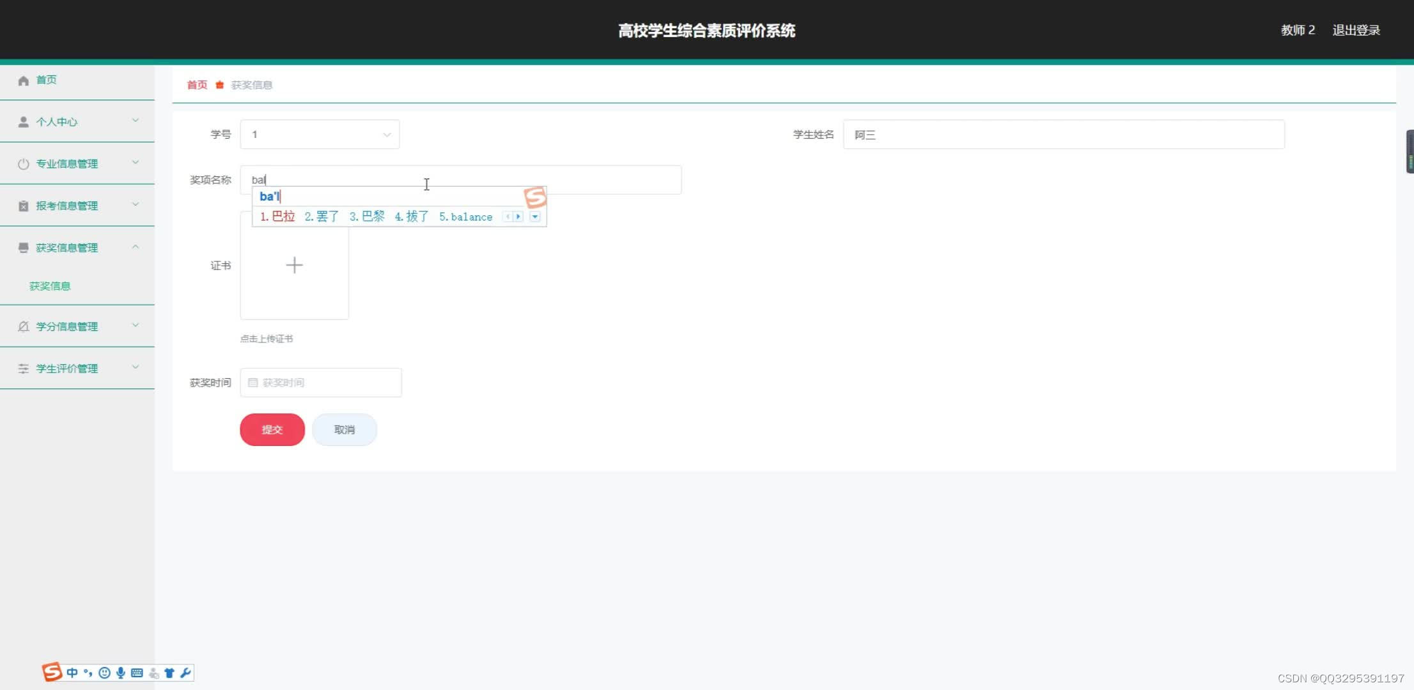The height and width of the screenshot is (690, 1414).
Task: Click the 教师 2 user label
Action: [1298, 30]
